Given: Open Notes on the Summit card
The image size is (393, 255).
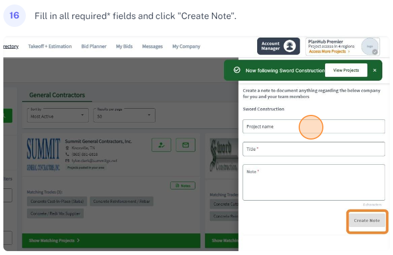Looking at the screenshot, I should [x=182, y=186].
